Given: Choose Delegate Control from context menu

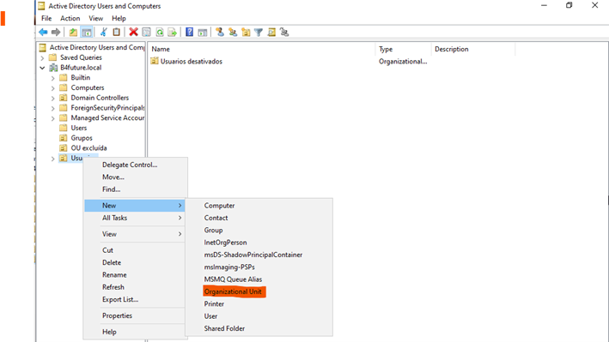Looking at the screenshot, I should (x=135, y=165).
